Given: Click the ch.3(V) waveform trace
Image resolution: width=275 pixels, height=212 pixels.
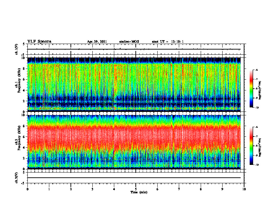Looking at the screenshot, I should coord(134,178).
